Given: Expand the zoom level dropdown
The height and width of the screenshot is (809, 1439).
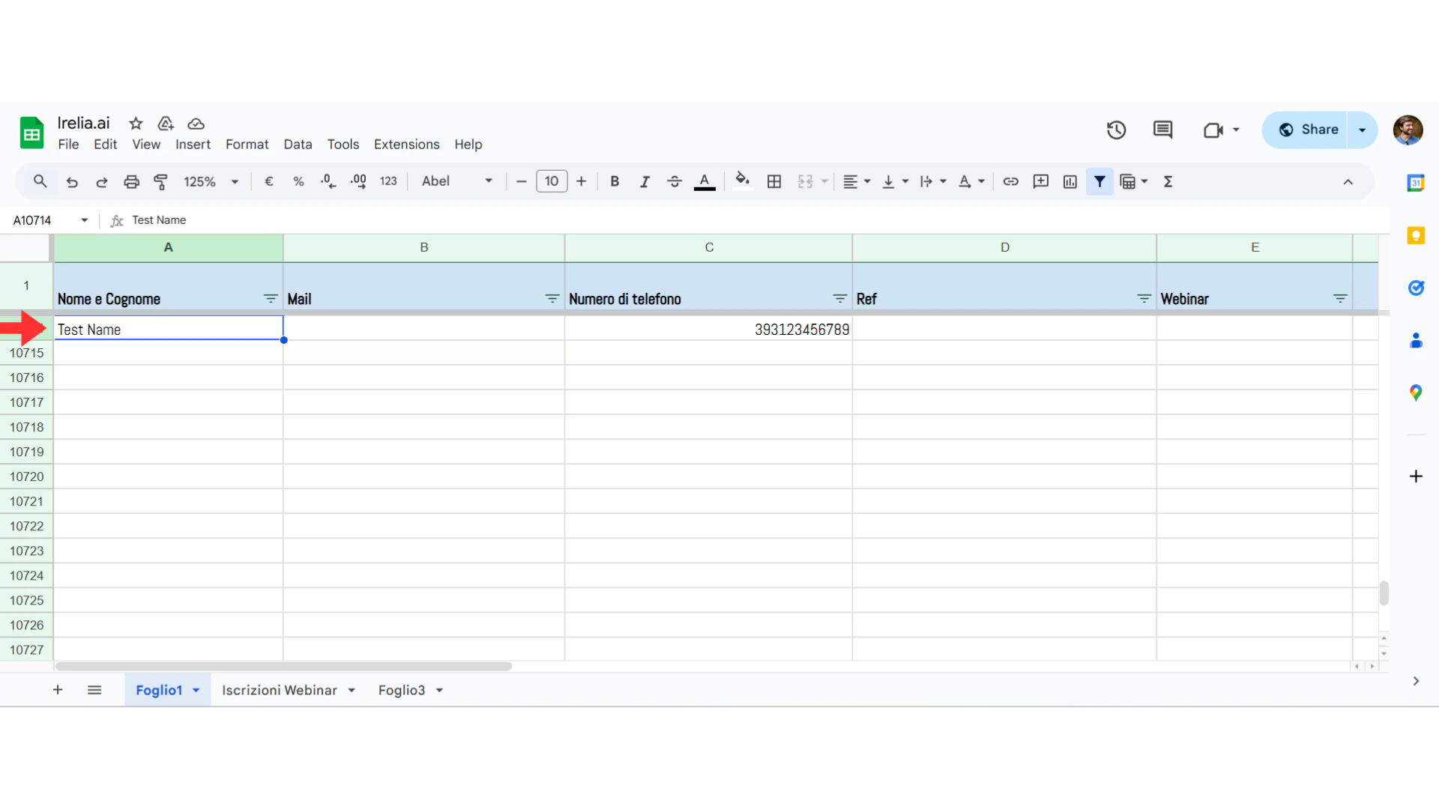Looking at the screenshot, I should pyautogui.click(x=234, y=181).
